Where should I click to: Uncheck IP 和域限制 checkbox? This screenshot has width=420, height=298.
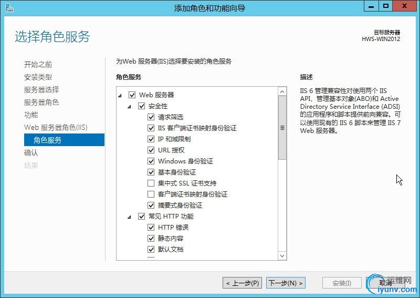(151, 139)
